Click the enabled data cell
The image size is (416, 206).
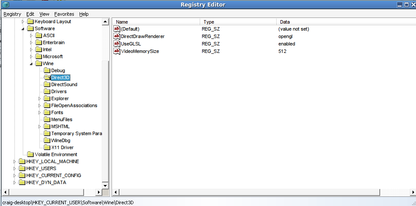[287, 44]
